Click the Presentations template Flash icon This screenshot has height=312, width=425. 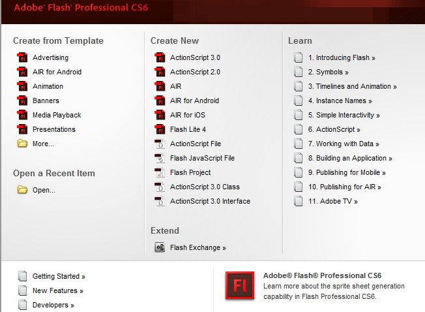[23, 129]
